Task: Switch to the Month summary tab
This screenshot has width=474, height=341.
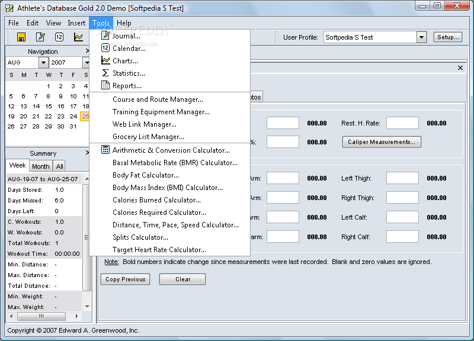Action: pos(40,166)
